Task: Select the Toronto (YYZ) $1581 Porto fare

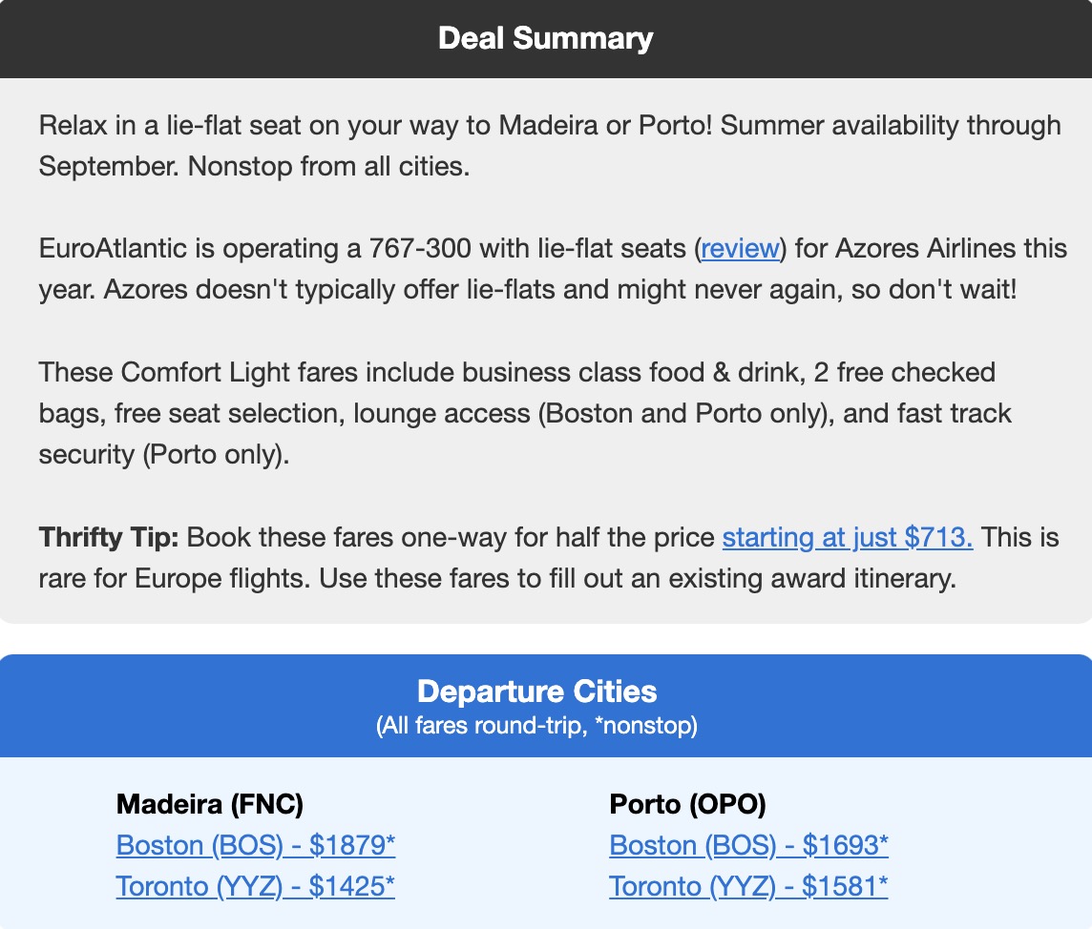Action: pyautogui.click(x=748, y=886)
